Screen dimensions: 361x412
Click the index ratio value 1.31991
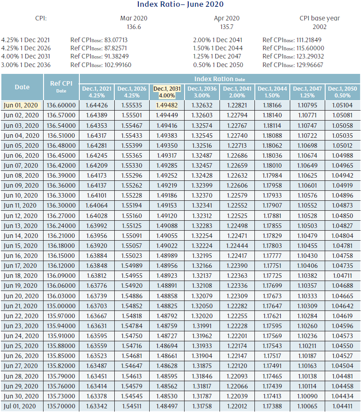click(202, 326)
